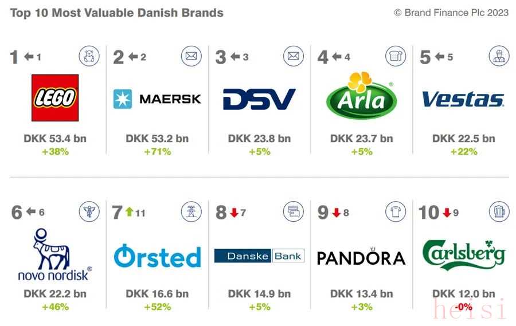This screenshot has width=516, height=326.
Task: Click the green up arrow beside rank 7
Action: [130, 213]
